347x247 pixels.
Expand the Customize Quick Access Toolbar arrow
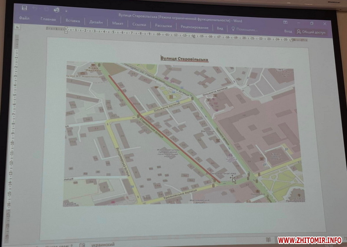(x=66, y=10)
